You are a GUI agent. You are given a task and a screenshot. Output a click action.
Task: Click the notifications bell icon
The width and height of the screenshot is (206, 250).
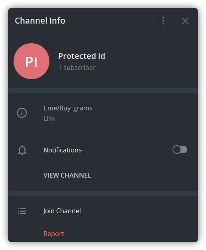point(22,150)
